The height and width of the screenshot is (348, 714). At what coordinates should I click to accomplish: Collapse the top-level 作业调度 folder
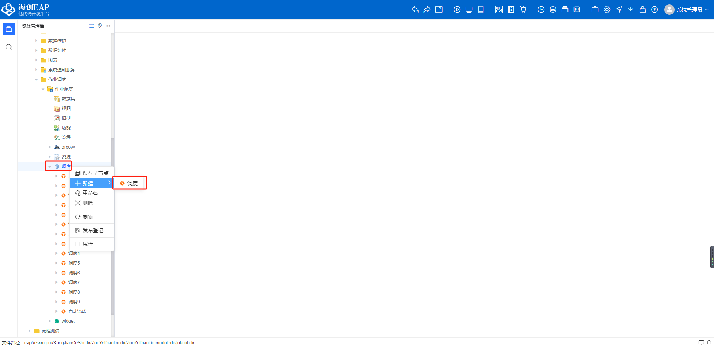tap(36, 80)
